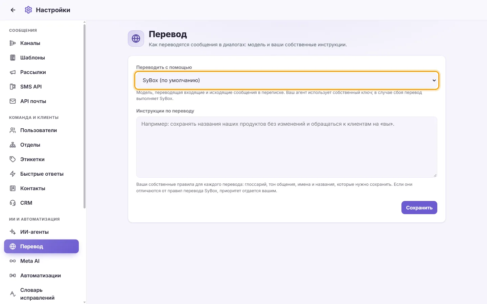Focus the Инструкции по переводу text area
The image size is (487, 304).
click(x=287, y=147)
